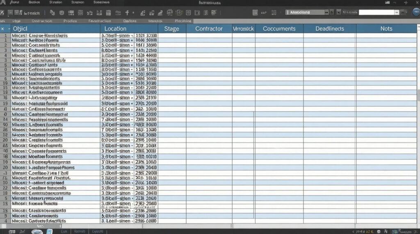Click the shield icon in the toolbar

pos(62,13)
